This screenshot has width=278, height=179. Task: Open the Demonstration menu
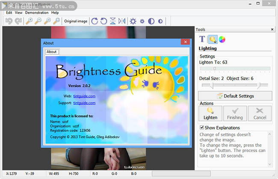(x=37, y=12)
